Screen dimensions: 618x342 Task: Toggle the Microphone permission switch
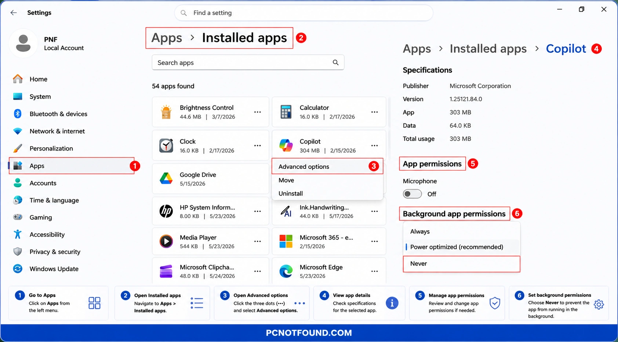412,194
